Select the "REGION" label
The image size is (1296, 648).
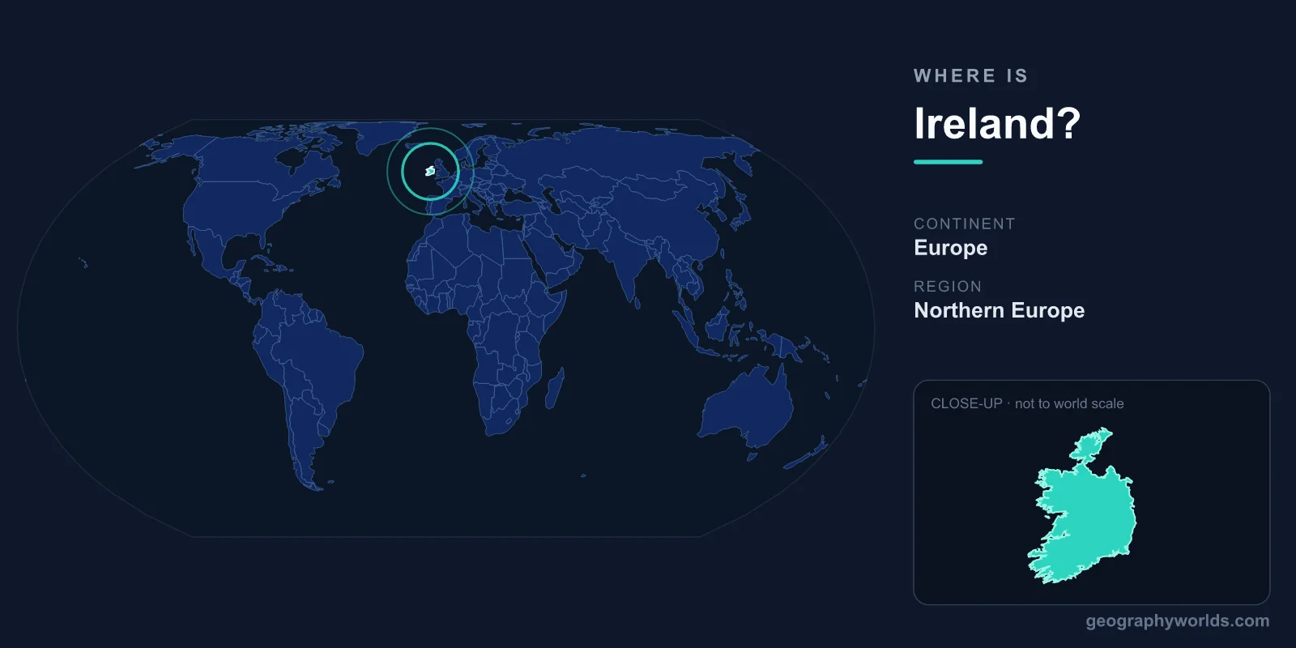coord(948,287)
